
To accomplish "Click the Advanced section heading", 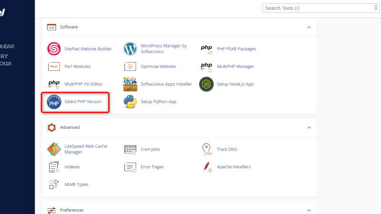I will [x=70, y=127].
